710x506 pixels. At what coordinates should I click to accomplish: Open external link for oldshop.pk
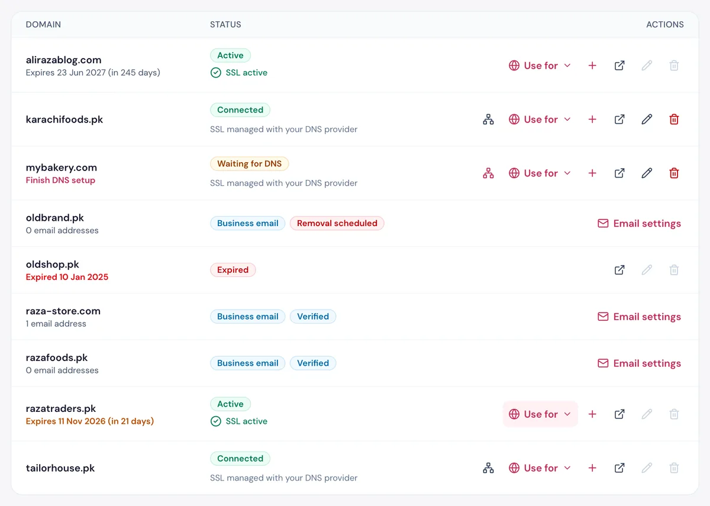point(619,270)
